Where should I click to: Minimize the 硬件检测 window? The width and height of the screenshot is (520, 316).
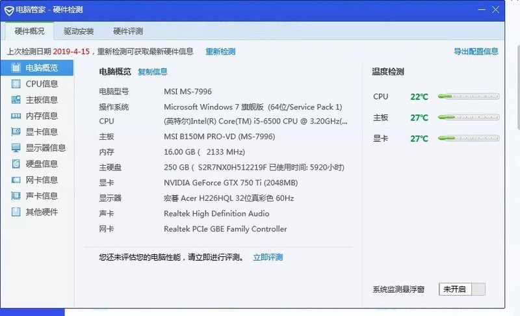pyautogui.click(x=482, y=10)
